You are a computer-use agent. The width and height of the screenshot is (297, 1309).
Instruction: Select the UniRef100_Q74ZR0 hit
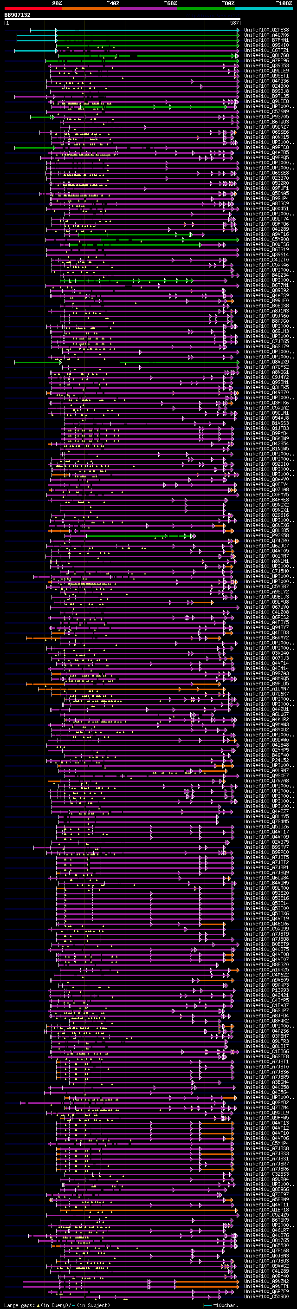[x=266, y=541]
